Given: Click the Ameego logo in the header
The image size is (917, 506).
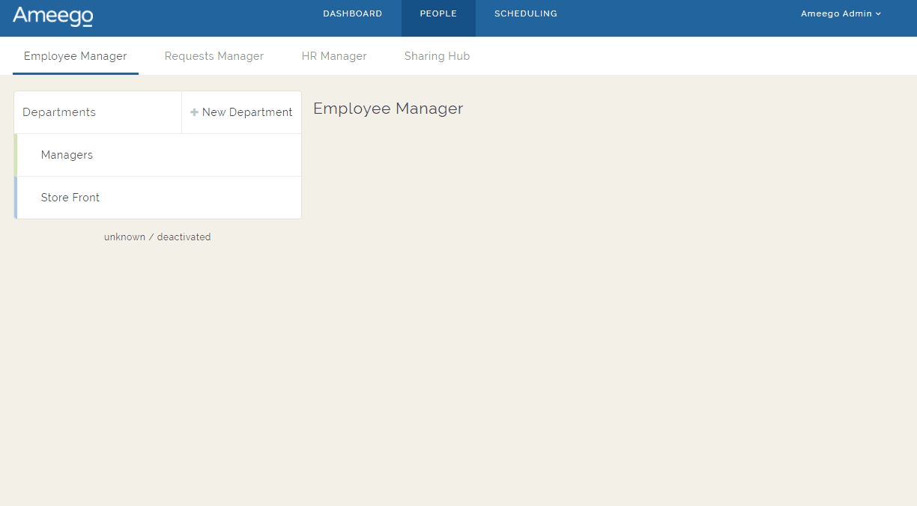Looking at the screenshot, I should pos(52,17).
